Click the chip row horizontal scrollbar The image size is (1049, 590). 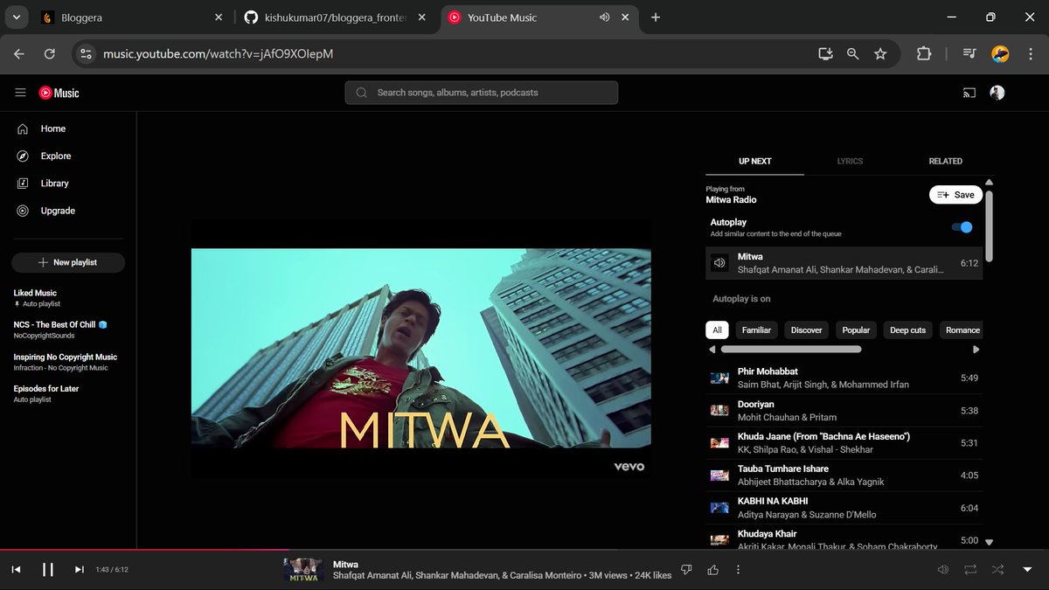pos(790,349)
